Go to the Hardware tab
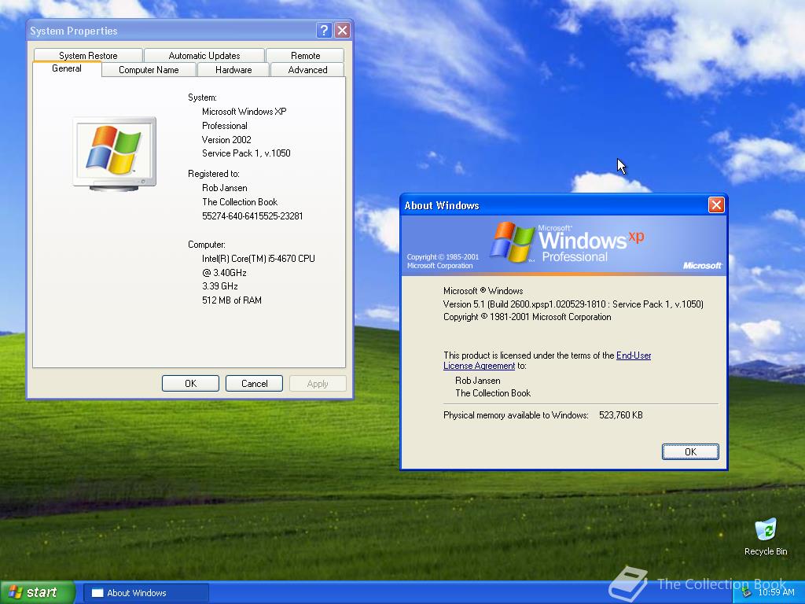The image size is (805, 604). pyautogui.click(x=233, y=70)
